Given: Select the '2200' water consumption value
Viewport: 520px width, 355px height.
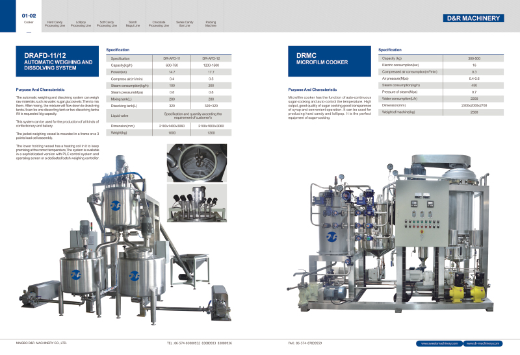Looking at the screenshot, I should [474, 99].
